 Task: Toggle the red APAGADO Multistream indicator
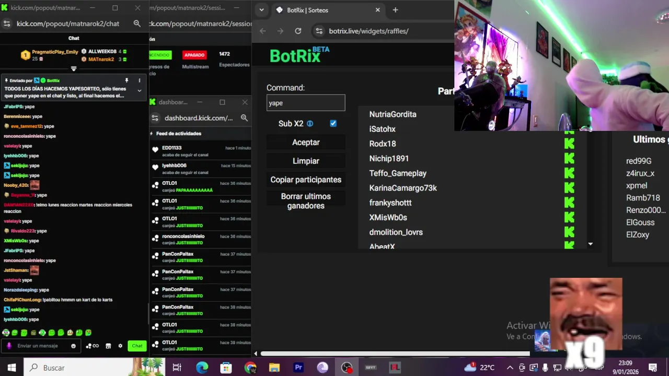click(x=194, y=55)
